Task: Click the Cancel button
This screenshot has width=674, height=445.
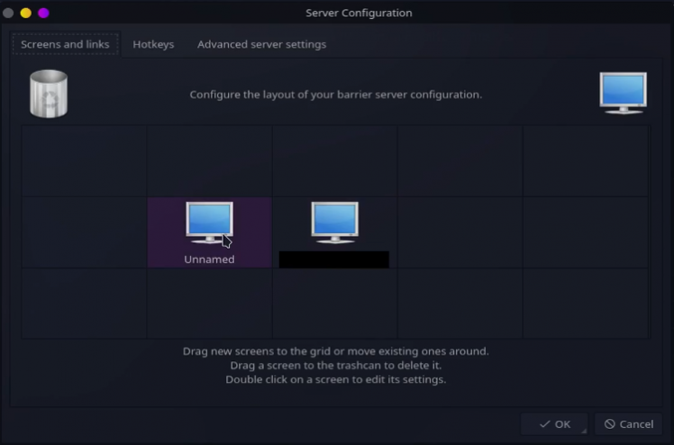Action: point(628,424)
